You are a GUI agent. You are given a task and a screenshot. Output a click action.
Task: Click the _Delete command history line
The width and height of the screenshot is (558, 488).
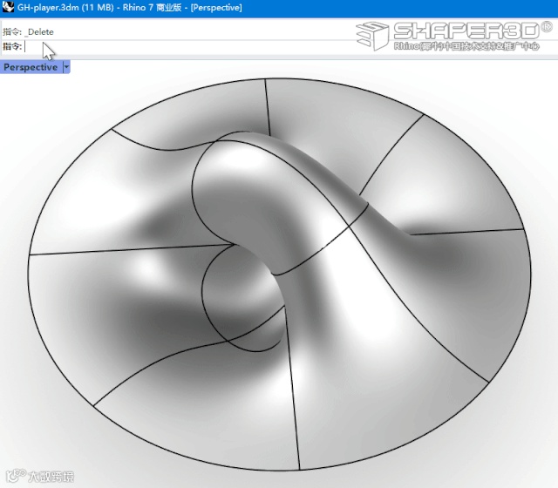[x=29, y=32]
